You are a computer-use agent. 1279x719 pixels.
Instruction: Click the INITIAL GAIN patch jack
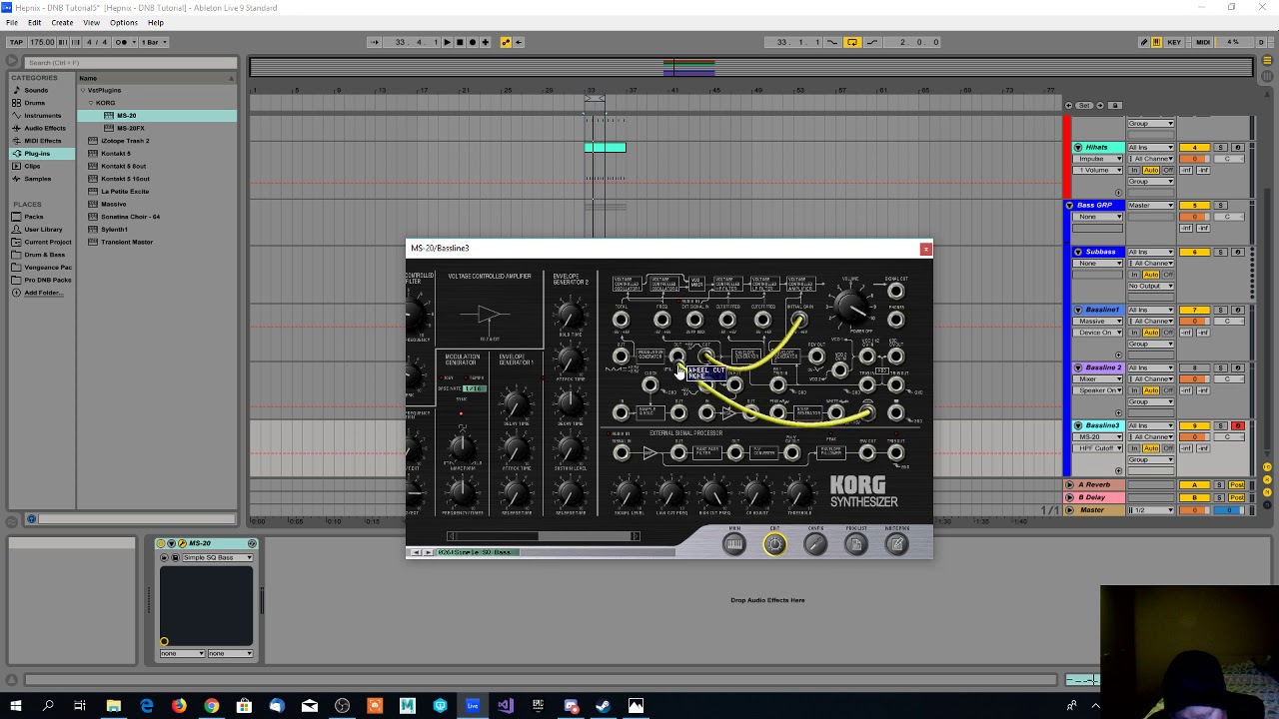799,321
